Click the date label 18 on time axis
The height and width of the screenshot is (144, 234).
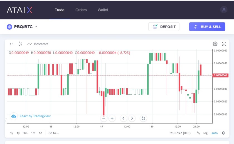(152, 127)
